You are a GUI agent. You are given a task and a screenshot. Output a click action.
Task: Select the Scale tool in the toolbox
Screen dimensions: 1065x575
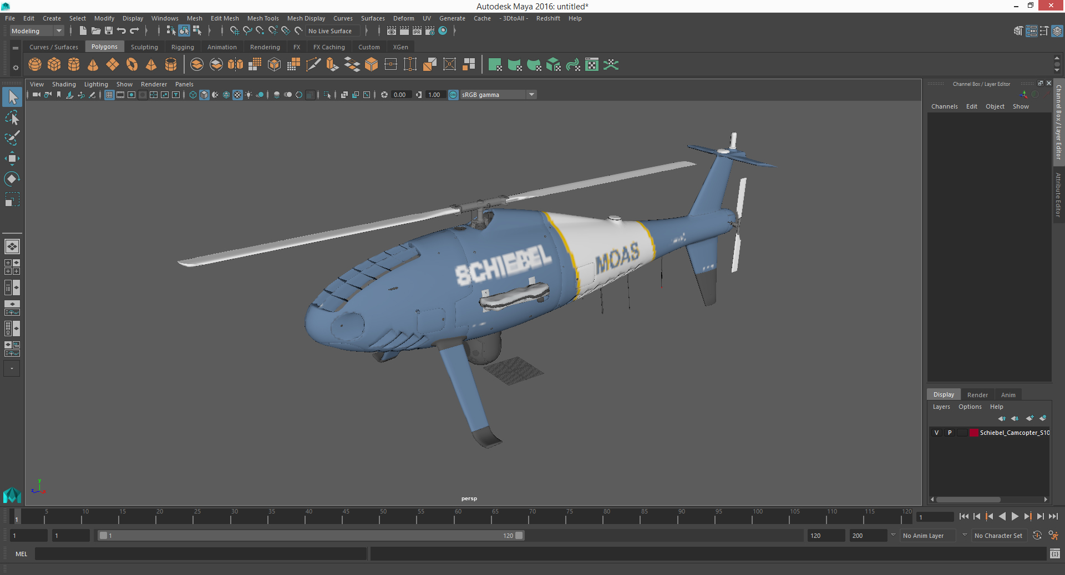point(12,199)
